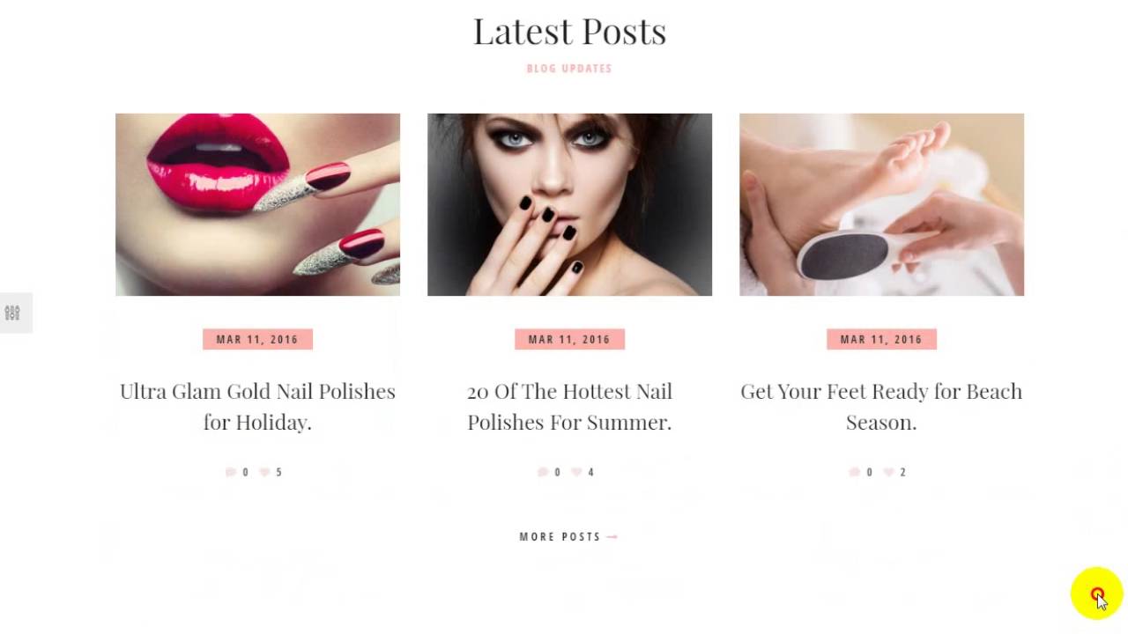Click date badge under black nails post
Viewport: 1128px width, 634px height.
(x=569, y=339)
